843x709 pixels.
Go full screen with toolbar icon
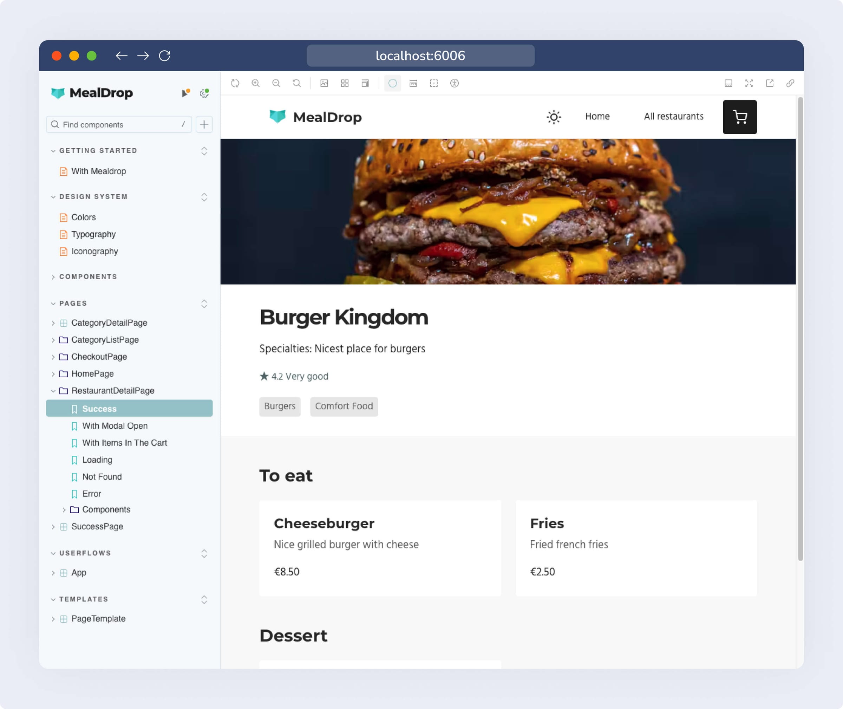[749, 83]
